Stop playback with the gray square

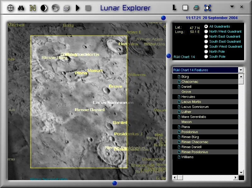[x=88, y=8]
